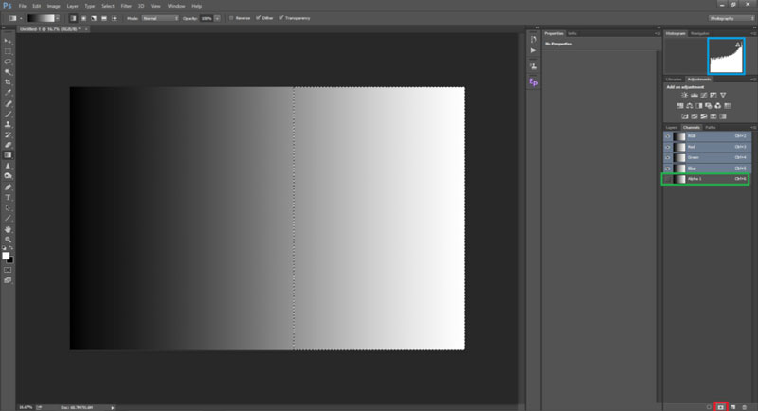Open the Filter menu
This screenshot has height=411, width=758.
tap(126, 6)
